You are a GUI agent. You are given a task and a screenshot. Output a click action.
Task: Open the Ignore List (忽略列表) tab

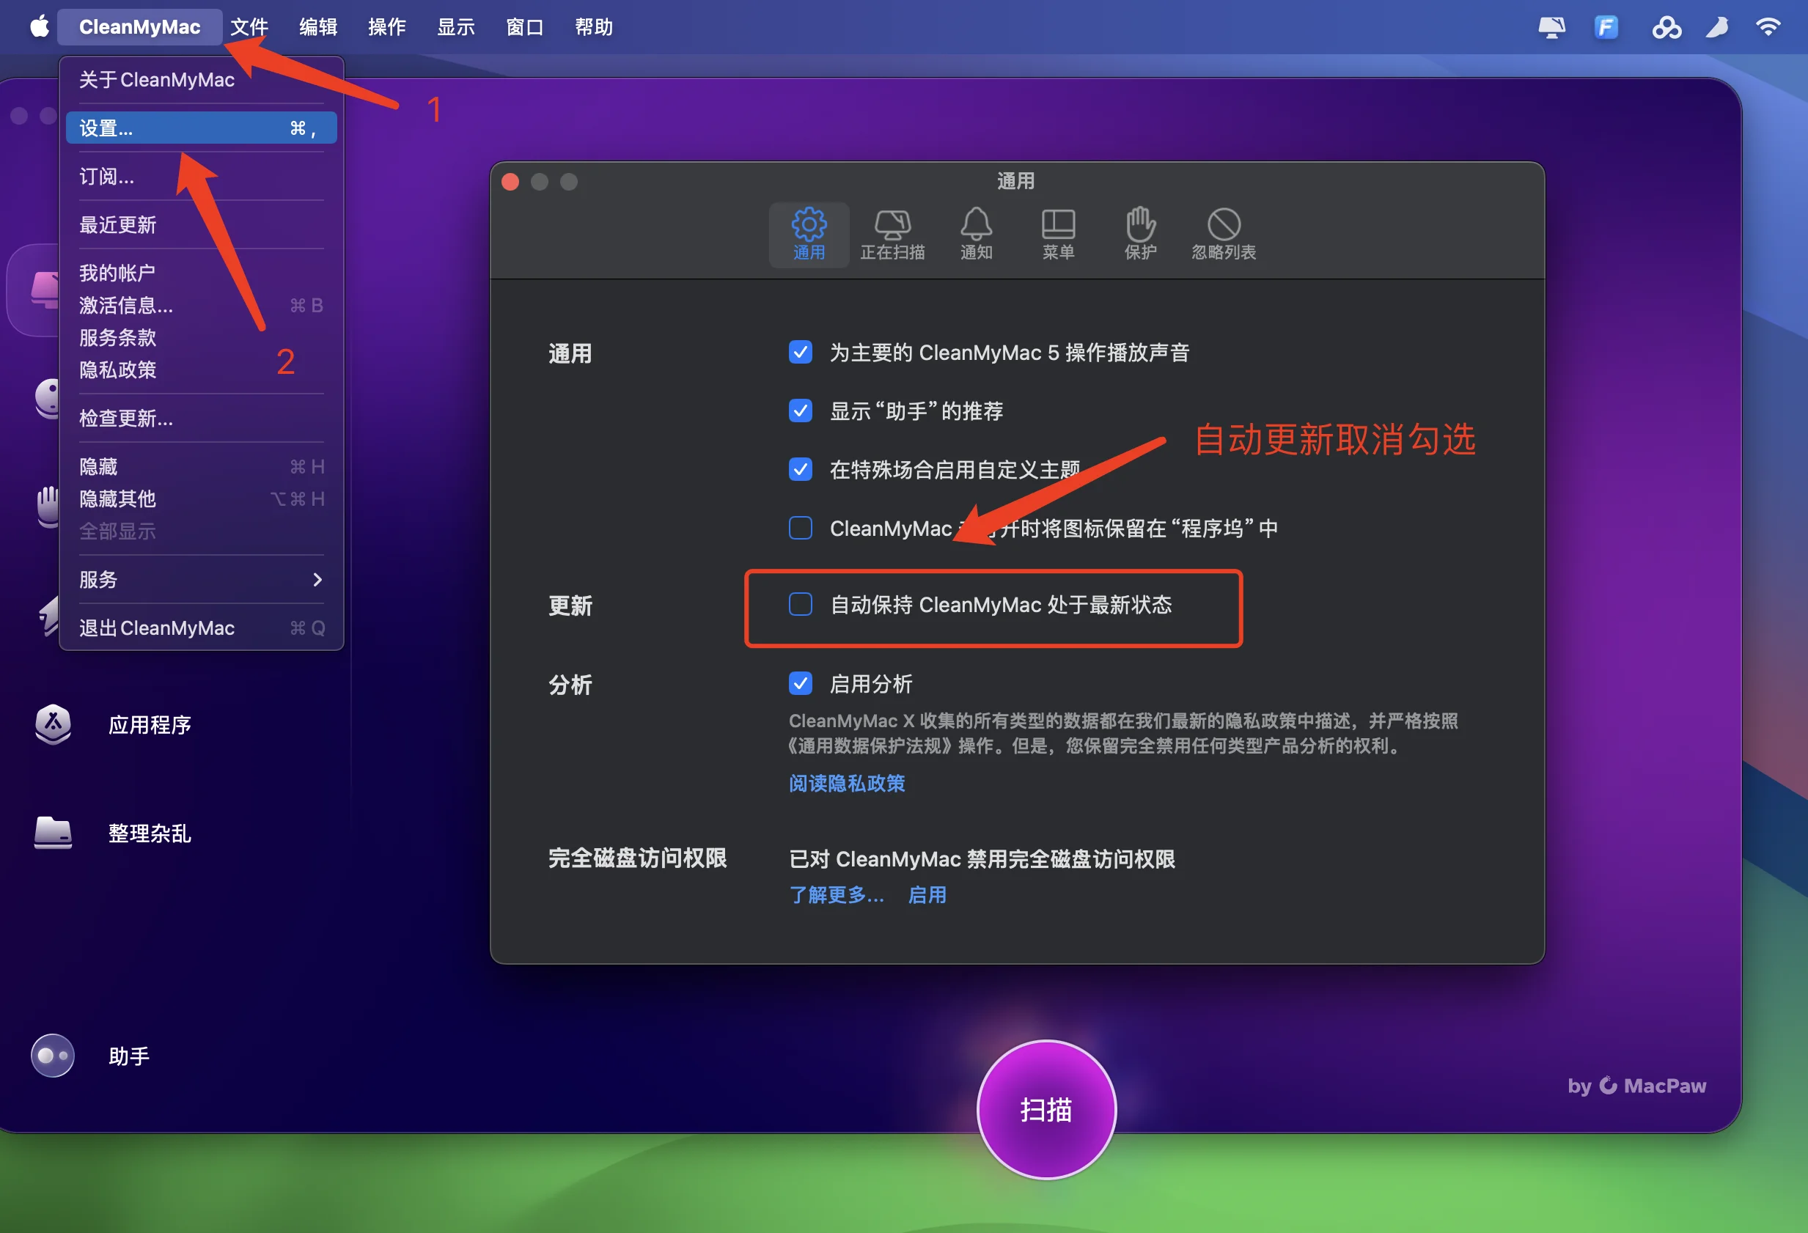click(1224, 234)
